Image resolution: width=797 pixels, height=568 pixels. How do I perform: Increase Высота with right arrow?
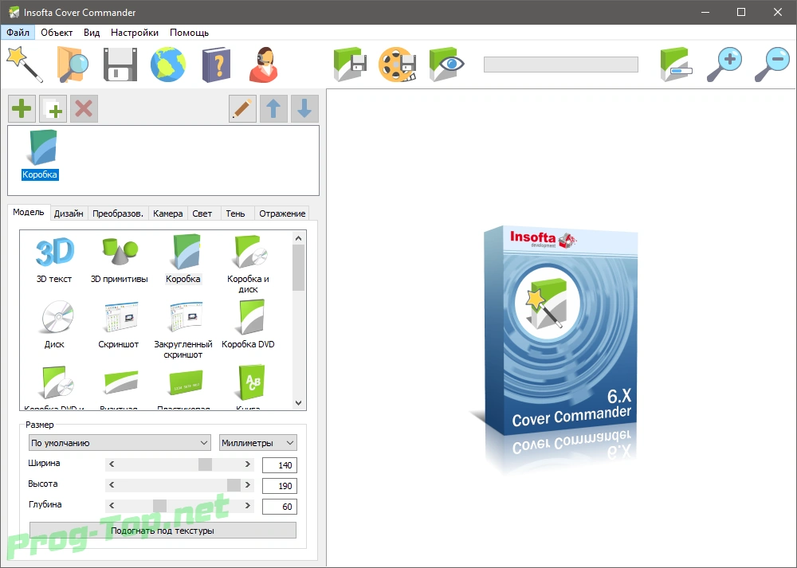[x=248, y=485]
